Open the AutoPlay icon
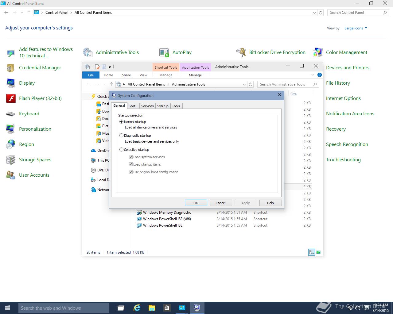The height and width of the screenshot is (314, 393). pyautogui.click(x=164, y=52)
